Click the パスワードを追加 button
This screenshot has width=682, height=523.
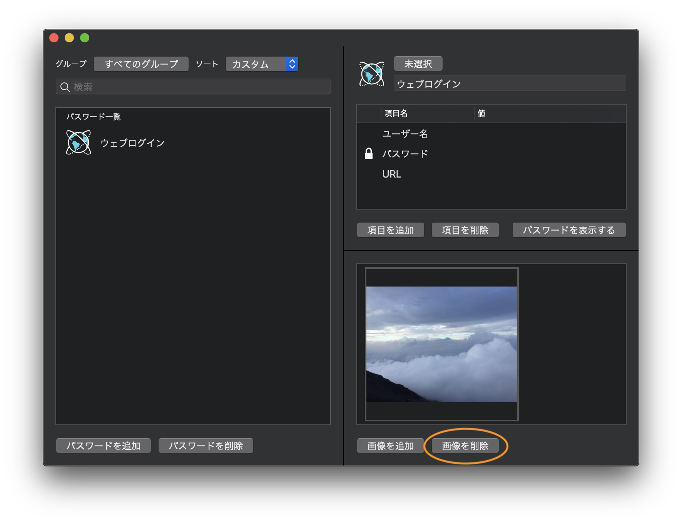pyautogui.click(x=104, y=446)
